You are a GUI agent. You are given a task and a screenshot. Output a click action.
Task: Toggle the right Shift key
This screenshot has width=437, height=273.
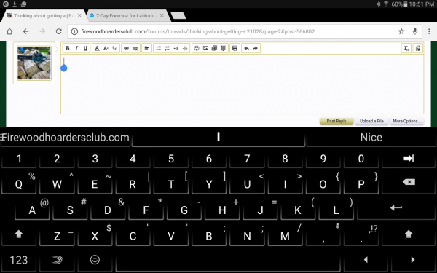click(x=409, y=234)
